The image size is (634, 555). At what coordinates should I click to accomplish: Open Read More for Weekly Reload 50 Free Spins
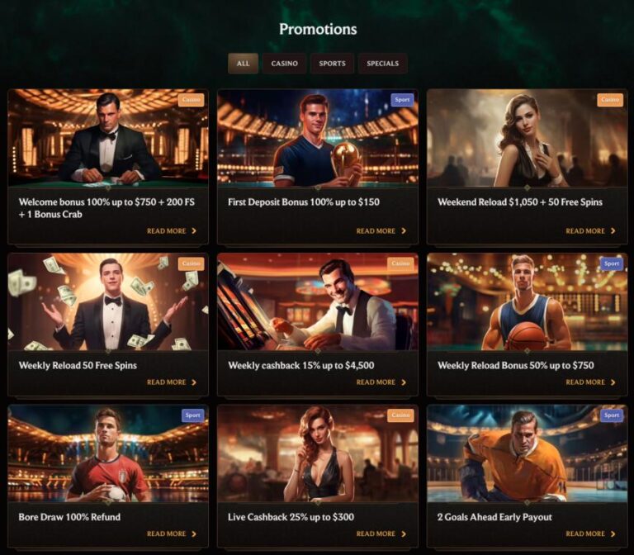click(172, 382)
